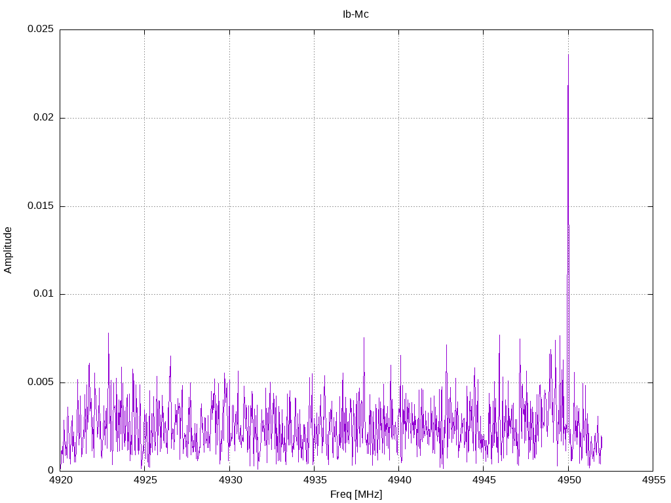Viewport: 671px width, 503px height.
Task: Click the 0.015 amplitude tick label
Action: [40, 206]
